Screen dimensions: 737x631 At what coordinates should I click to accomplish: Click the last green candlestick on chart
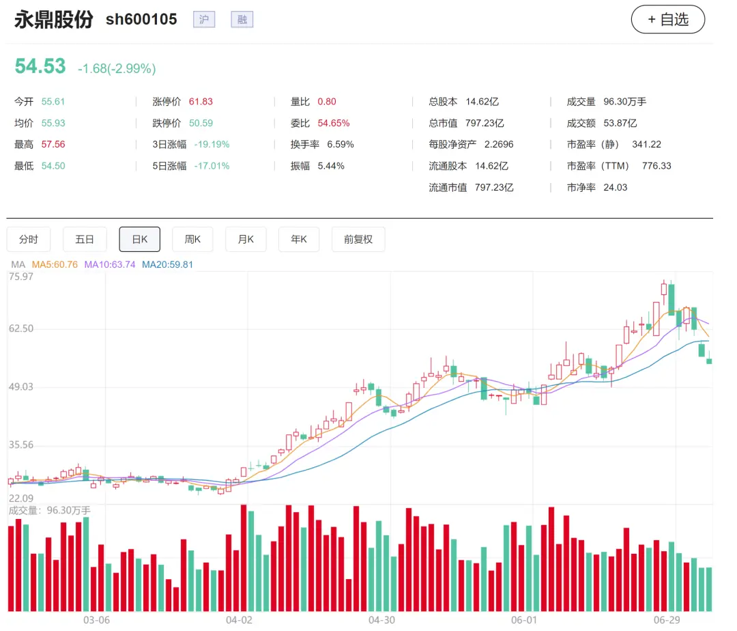709,360
